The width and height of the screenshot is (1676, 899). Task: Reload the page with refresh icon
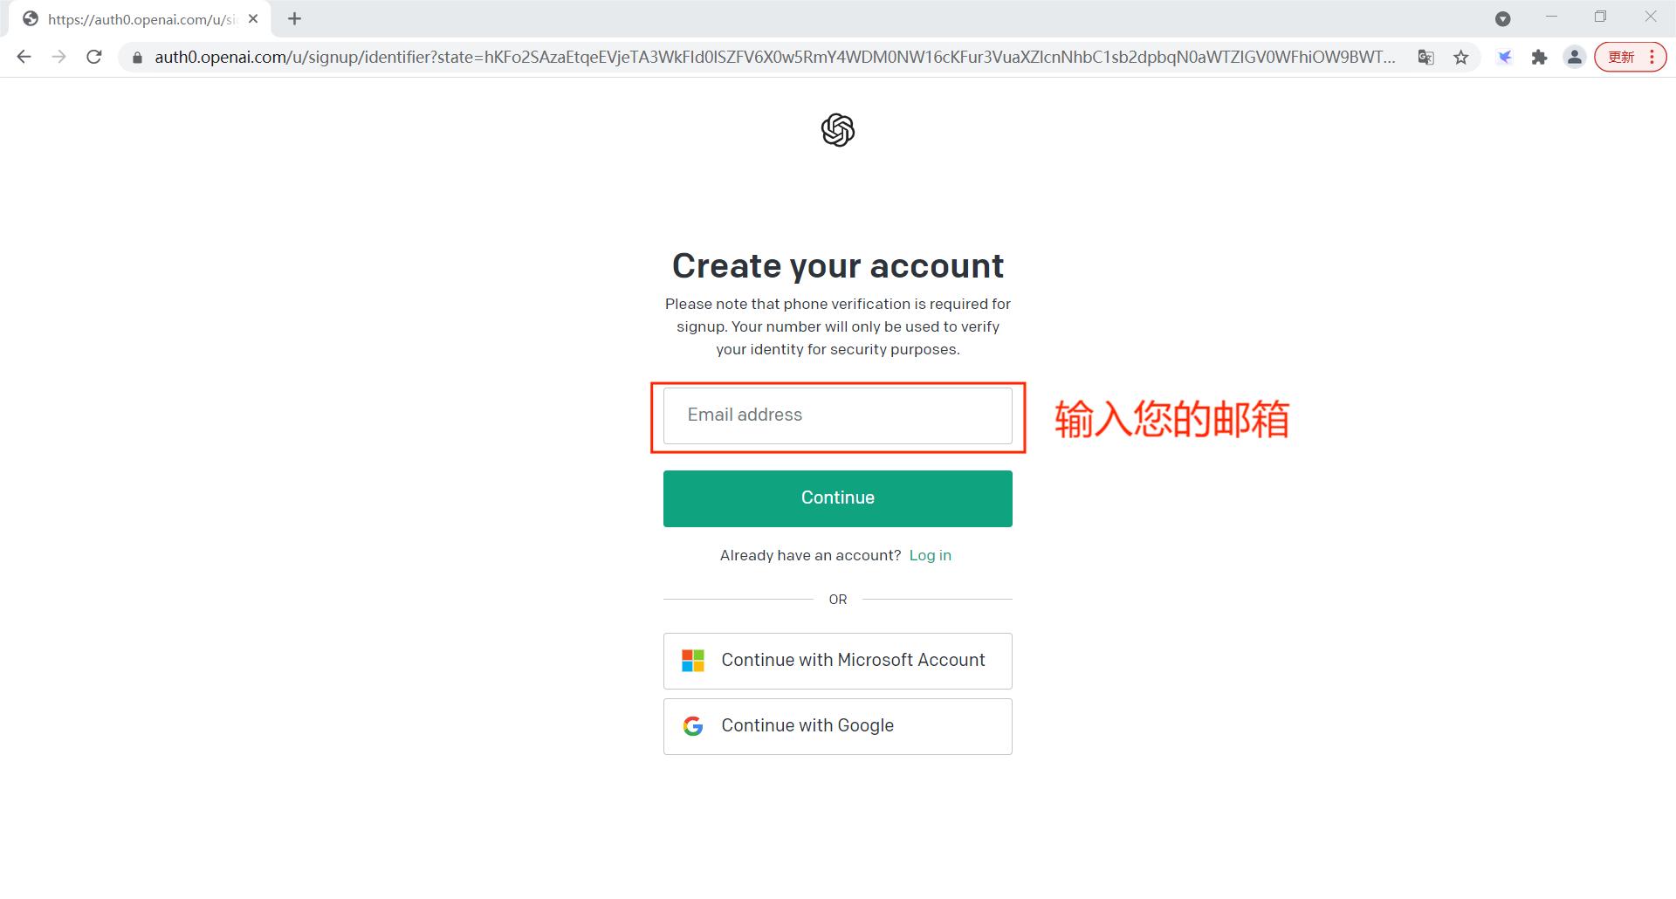(94, 57)
